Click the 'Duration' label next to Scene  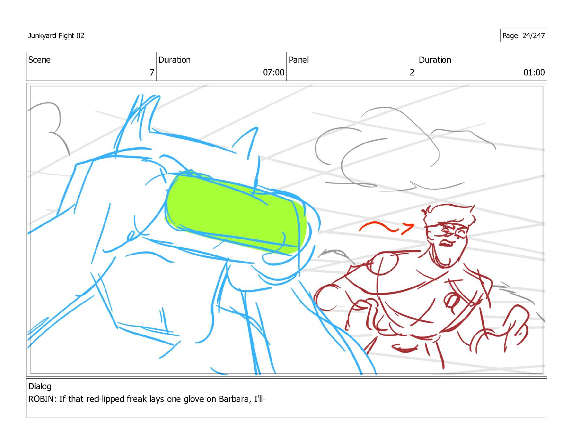[x=174, y=60]
